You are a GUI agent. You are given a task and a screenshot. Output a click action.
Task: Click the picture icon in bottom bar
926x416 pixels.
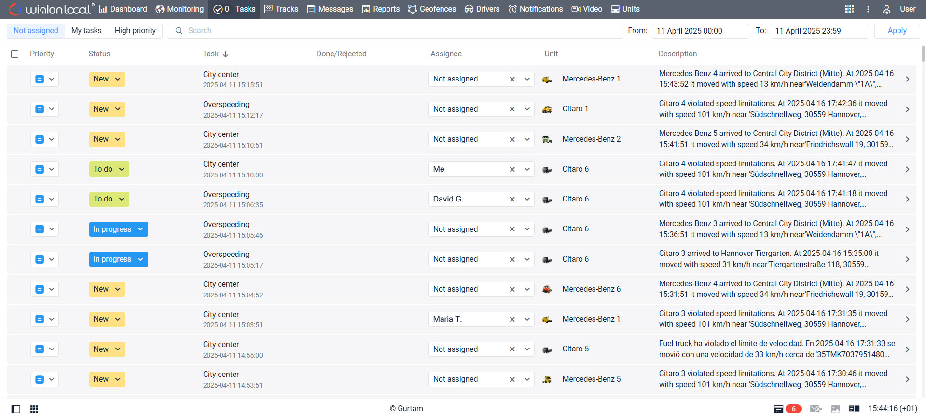pos(836,409)
